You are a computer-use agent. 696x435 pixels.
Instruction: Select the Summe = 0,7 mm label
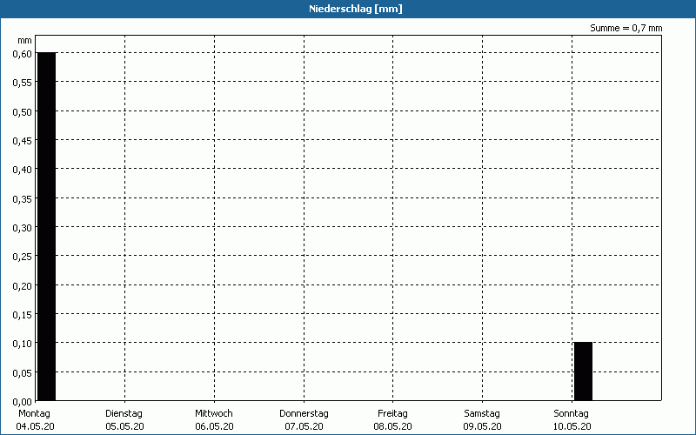626,28
